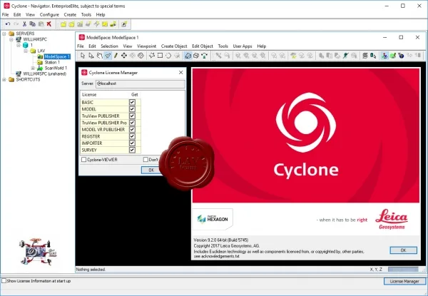Open the Configure menu in Navigator

tap(49, 14)
